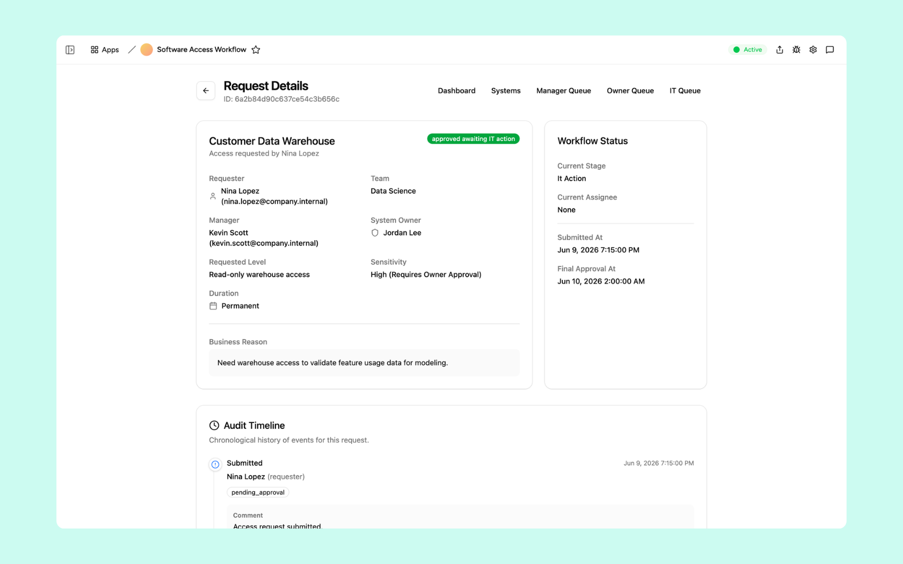Click the person icon beside Nina Lopez
This screenshot has height=564, width=903.
tap(213, 196)
